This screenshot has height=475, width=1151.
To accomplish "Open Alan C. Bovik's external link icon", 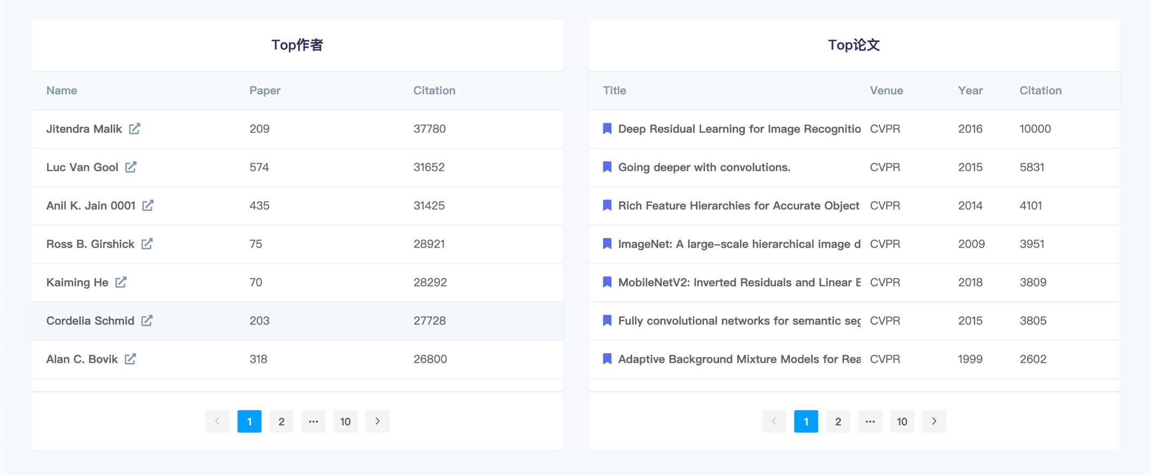I will pos(130,359).
